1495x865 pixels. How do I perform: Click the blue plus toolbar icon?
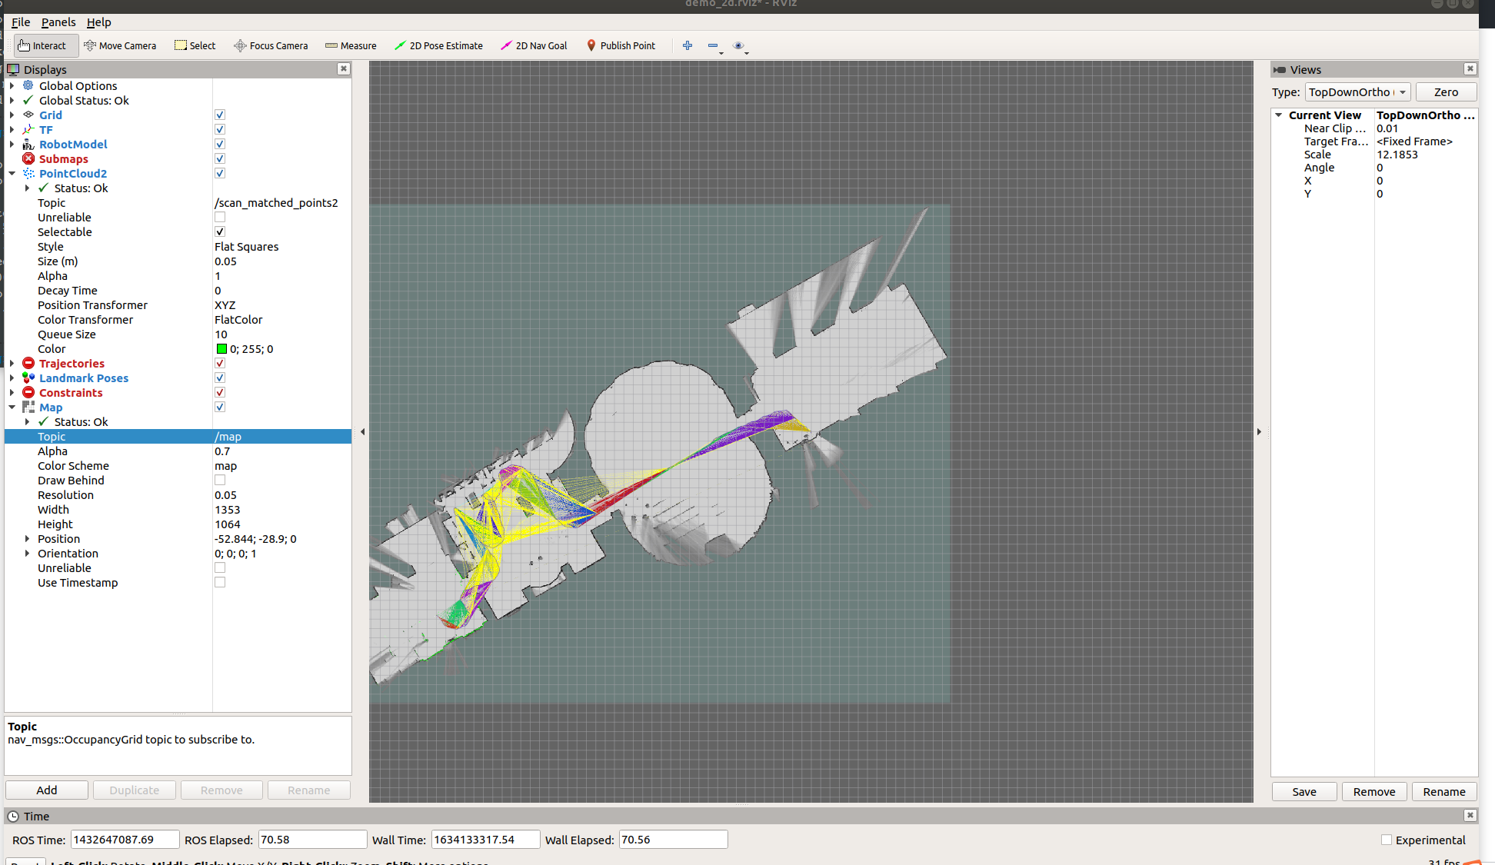pos(688,45)
